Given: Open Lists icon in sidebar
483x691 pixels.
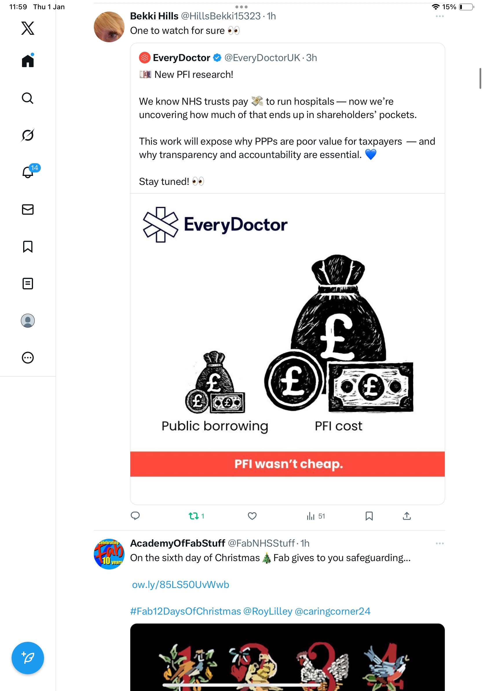Looking at the screenshot, I should click(x=28, y=284).
